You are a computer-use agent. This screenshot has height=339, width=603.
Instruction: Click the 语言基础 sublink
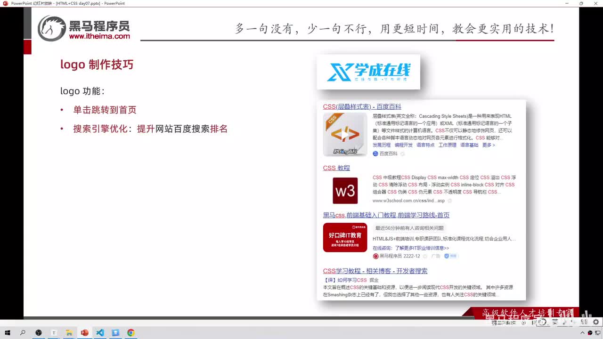coord(469,145)
